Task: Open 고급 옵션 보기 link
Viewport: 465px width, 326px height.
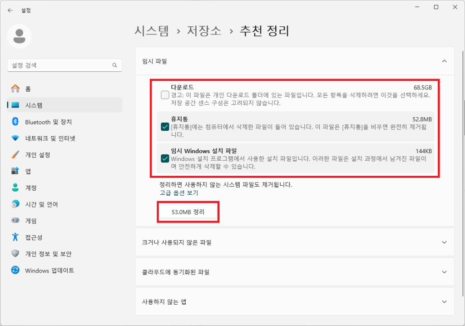Action: pyautogui.click(x=179, y=193)
